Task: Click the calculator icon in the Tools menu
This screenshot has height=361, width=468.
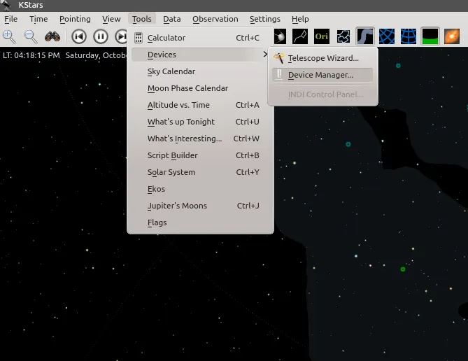Action: [x=139, y=38]
